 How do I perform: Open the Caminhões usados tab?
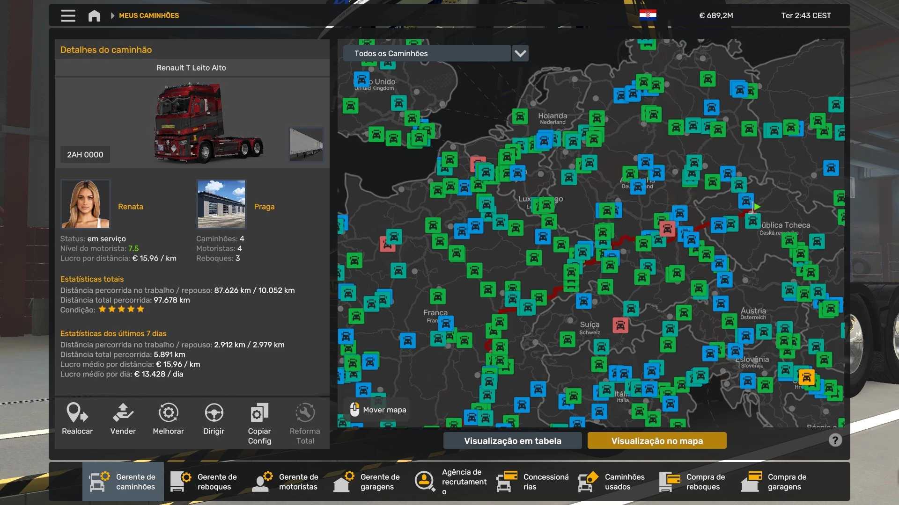612,482
